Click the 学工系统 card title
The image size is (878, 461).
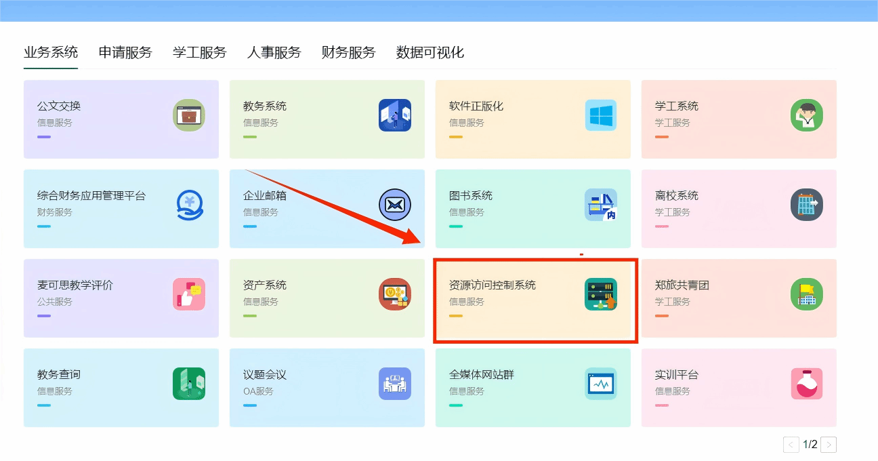click(x=676, y=106)
